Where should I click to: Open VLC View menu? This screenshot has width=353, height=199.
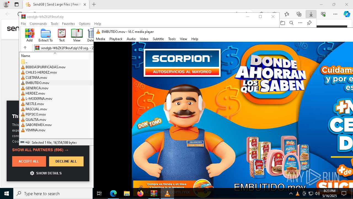183,39
